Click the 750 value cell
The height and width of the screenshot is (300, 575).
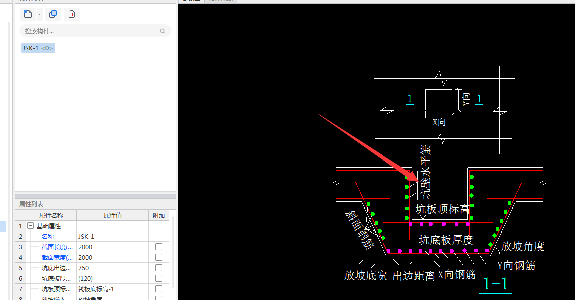112,268
